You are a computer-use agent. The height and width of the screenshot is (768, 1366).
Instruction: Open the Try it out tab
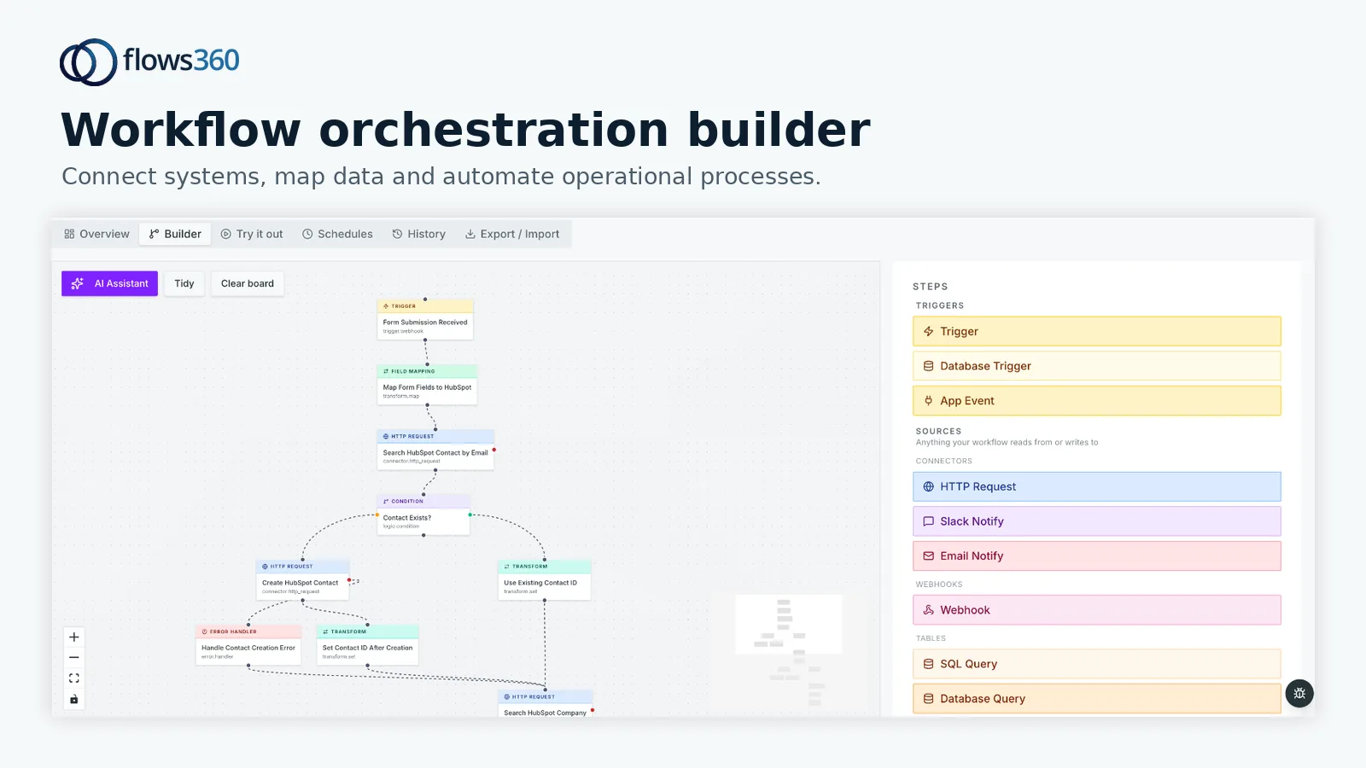point(252,234)
